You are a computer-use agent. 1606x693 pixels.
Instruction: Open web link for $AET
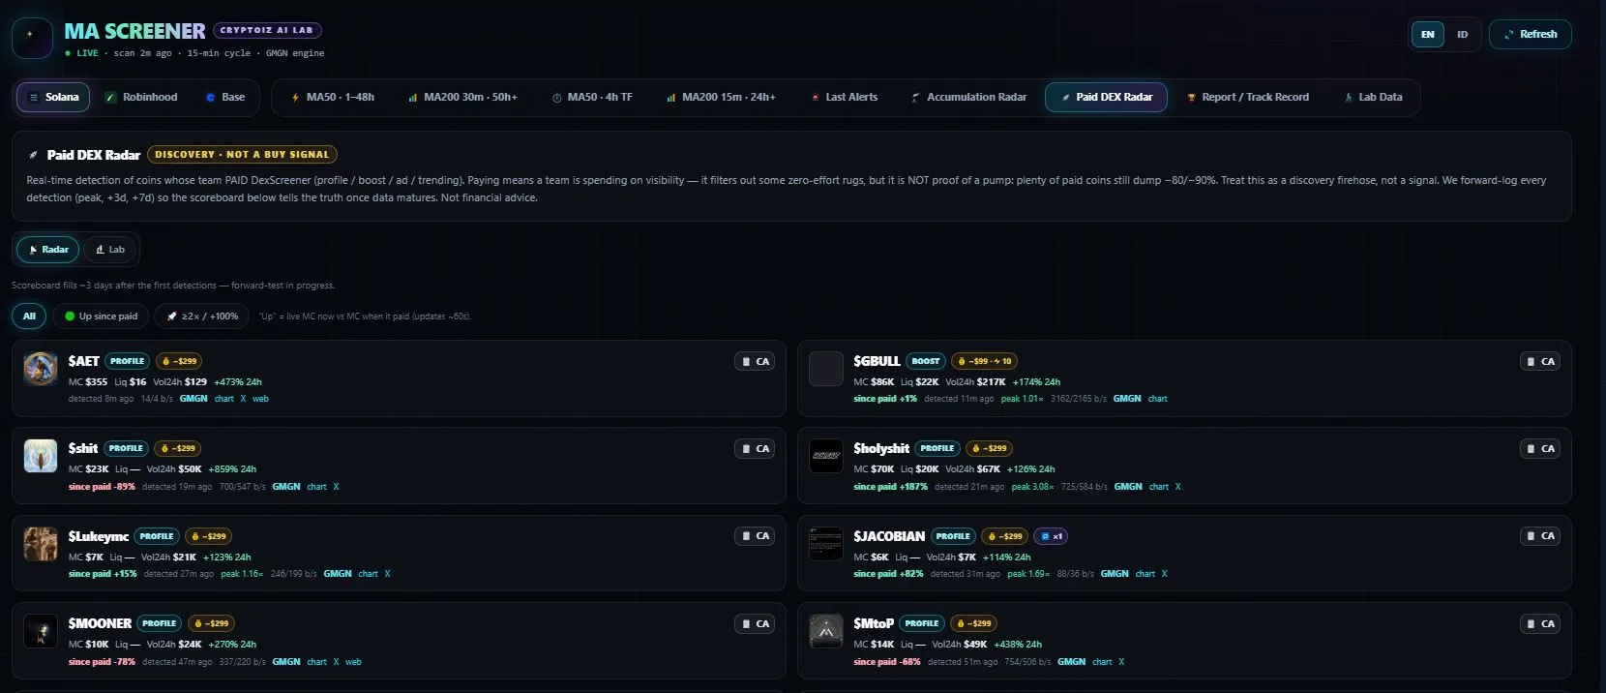[x=260, y=399]
